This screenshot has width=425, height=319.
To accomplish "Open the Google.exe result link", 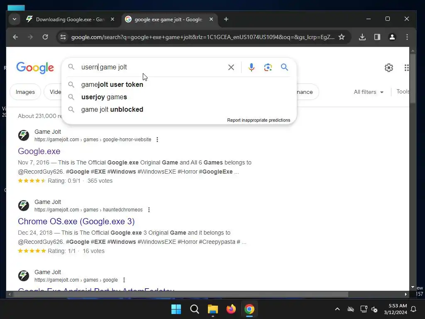I will point(39,151).
